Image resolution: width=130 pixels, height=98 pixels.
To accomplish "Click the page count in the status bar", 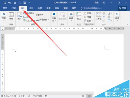I will pos(9,96).
